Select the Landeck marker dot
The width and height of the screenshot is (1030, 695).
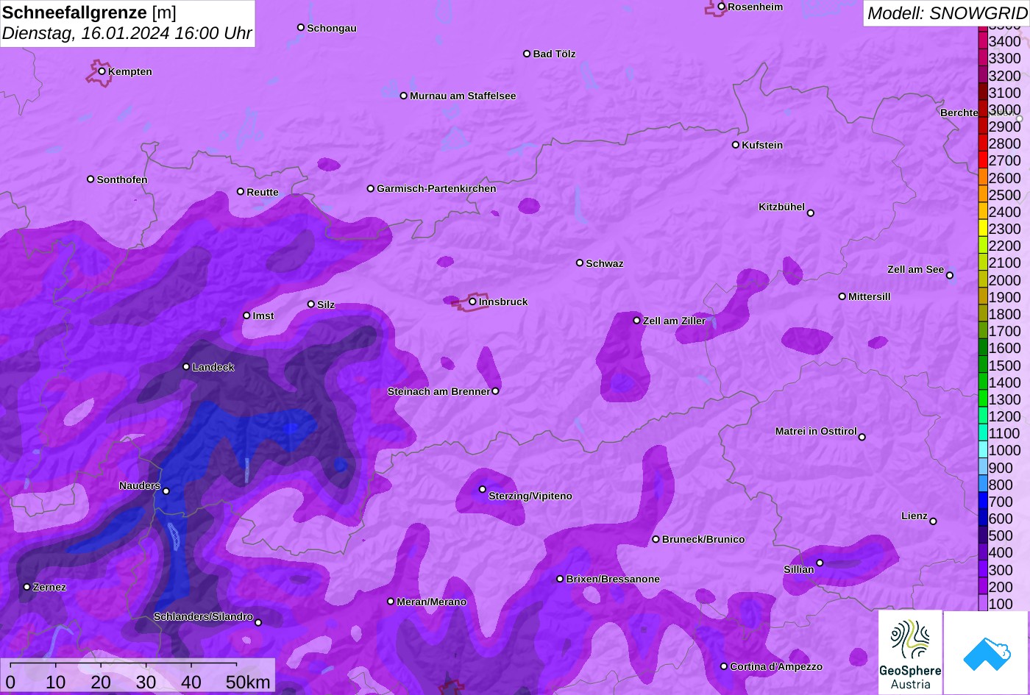(x=186, y=366)
